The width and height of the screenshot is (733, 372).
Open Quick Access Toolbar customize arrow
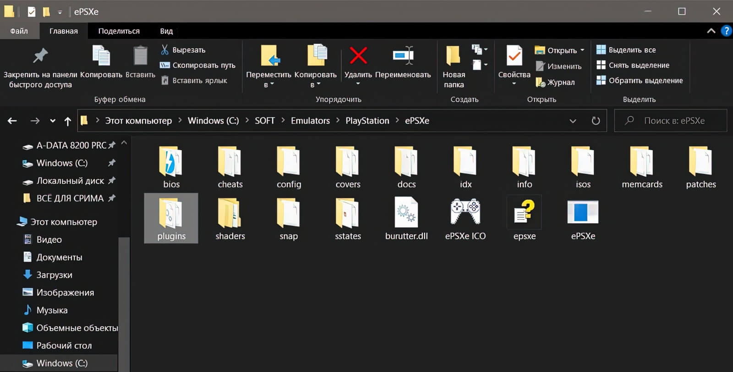point(60,12)
